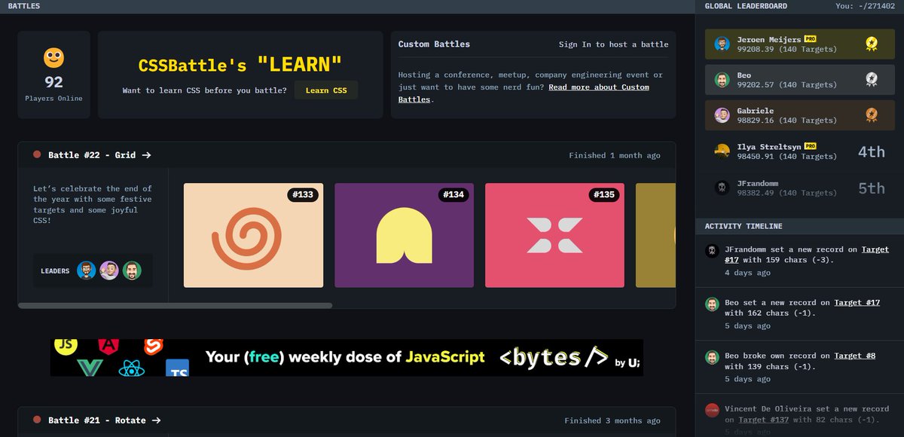
Task: Click the 4th rank label
Action: tap(872, 151)
